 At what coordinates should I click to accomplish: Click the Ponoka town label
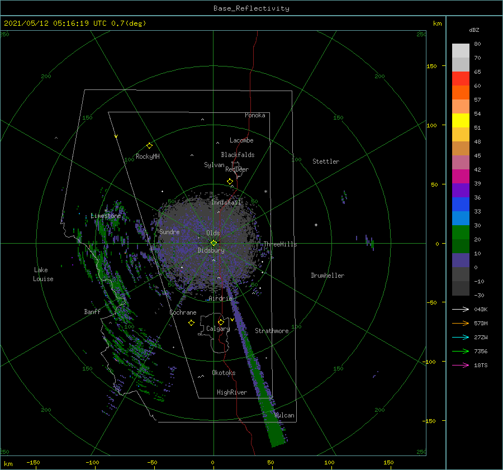pos(255,115)
